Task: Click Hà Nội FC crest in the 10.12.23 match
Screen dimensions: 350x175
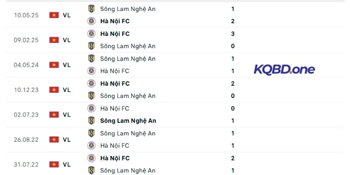Action: 91,84
